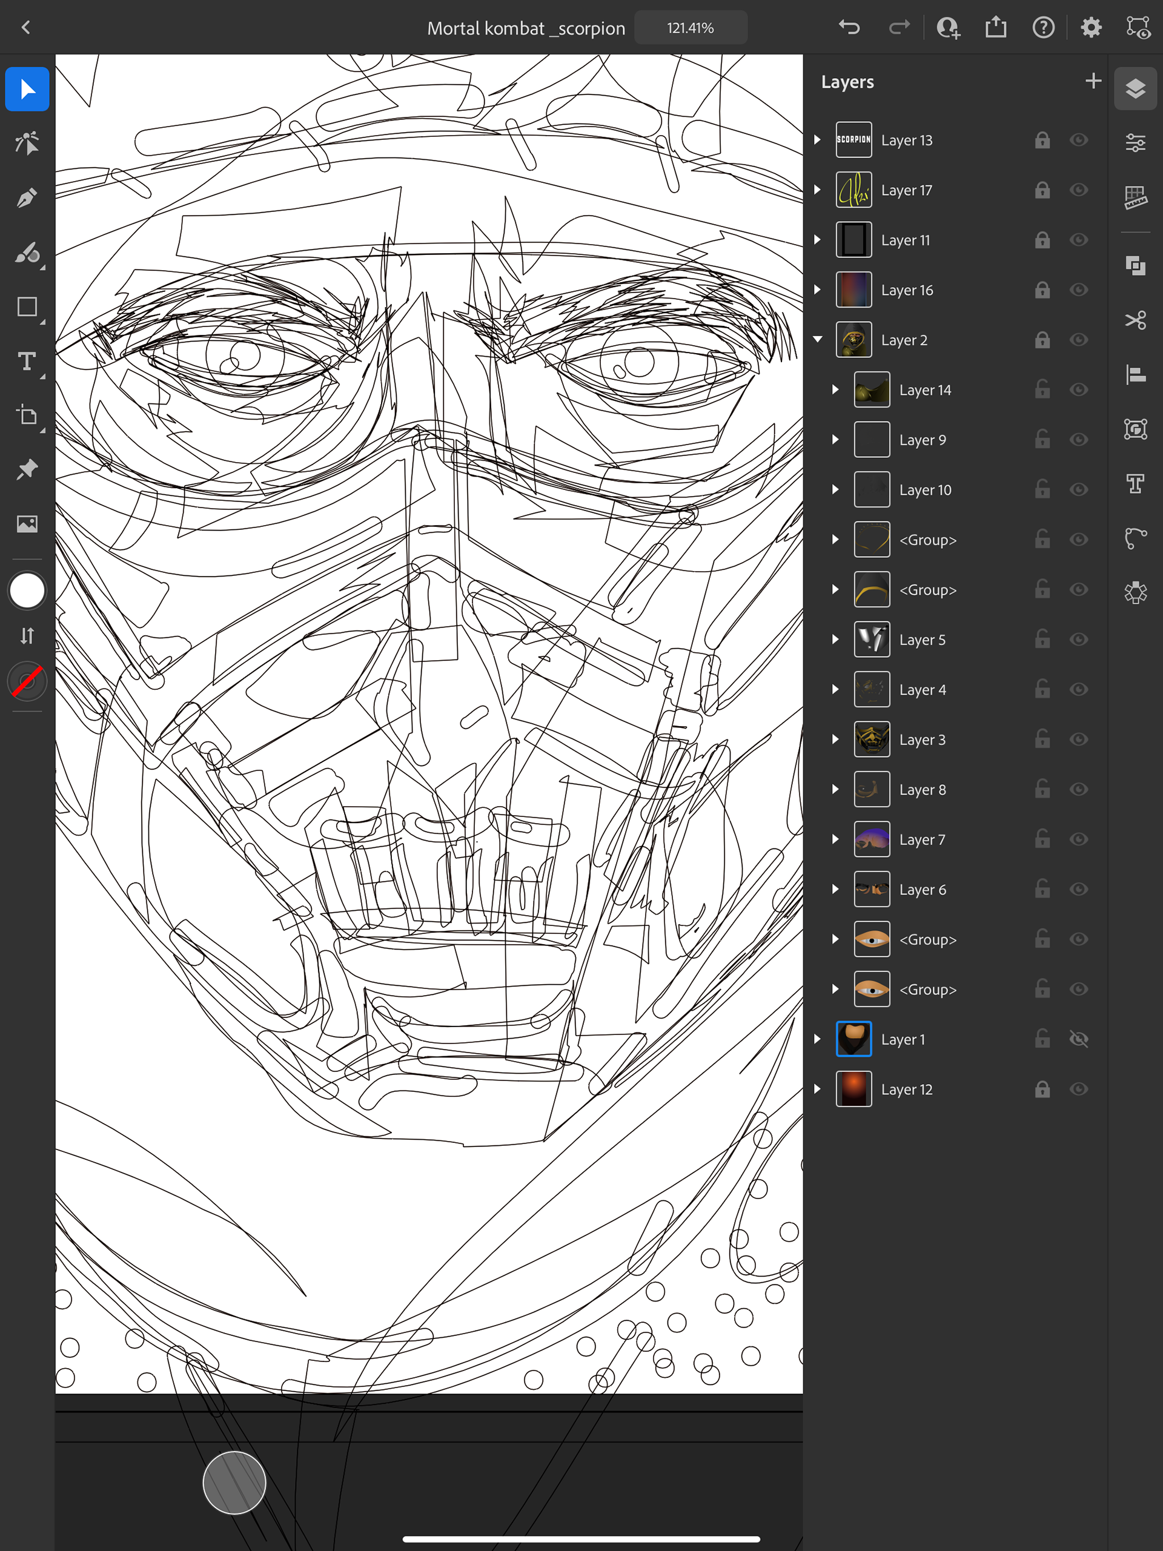The image size is (1163, 1551).
Task: Hide Layer 13 visibility
Action: [x=1078, y=139]
